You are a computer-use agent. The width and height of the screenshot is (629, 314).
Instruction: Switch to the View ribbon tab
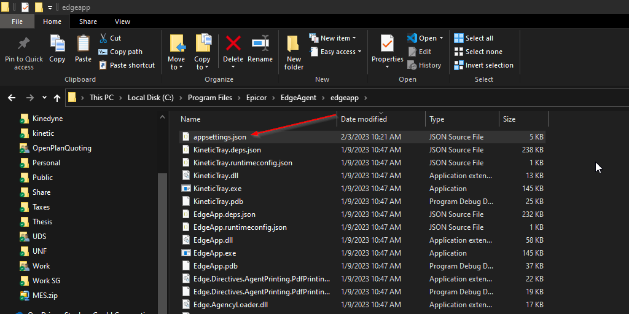[x=122, y=22]
